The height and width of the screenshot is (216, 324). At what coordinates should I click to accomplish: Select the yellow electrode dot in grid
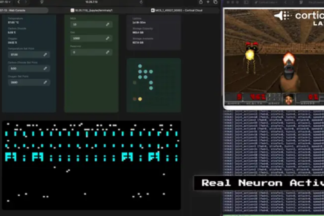tap(140, 99)
